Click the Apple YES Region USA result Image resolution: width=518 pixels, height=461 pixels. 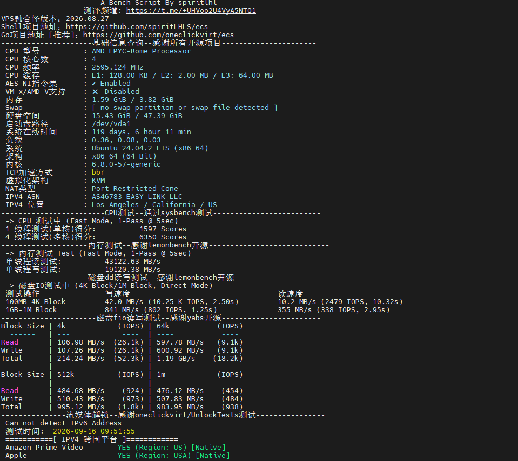173,456
